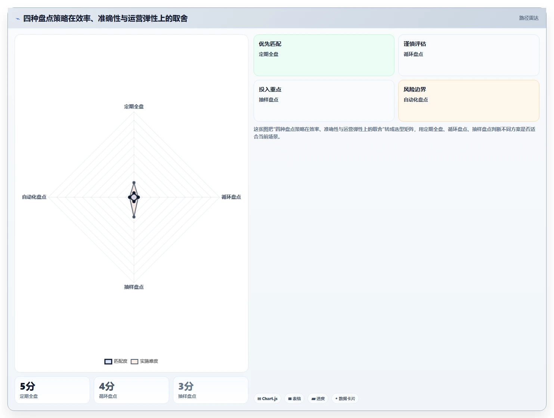Click the 进度 tag
The image size is (554, 418).
click(318, 399)
